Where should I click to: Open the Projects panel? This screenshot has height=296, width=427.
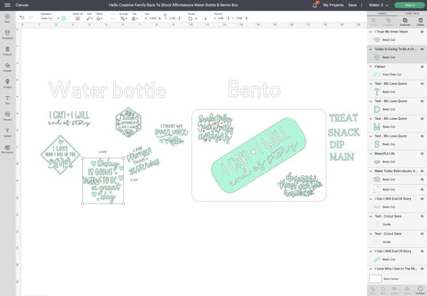click(x=7, y=51)
